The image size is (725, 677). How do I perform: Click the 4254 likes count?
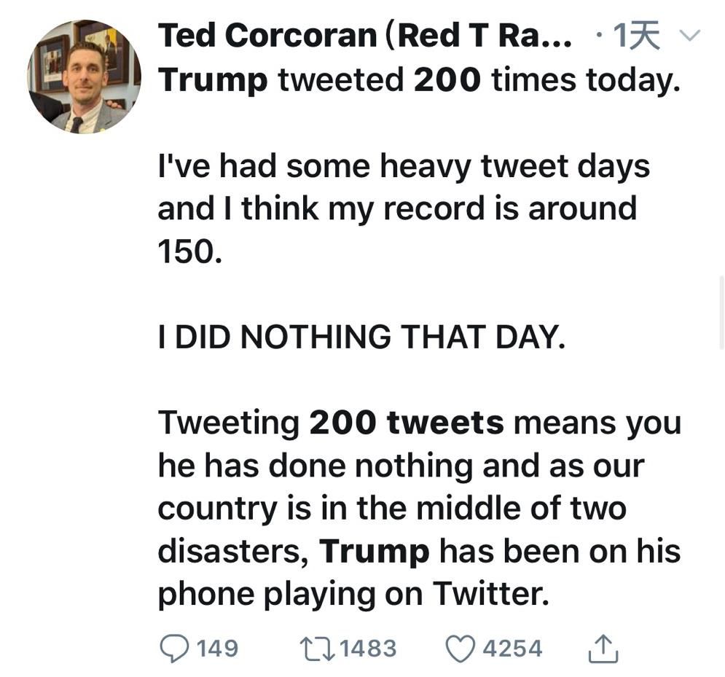[512, 648]
